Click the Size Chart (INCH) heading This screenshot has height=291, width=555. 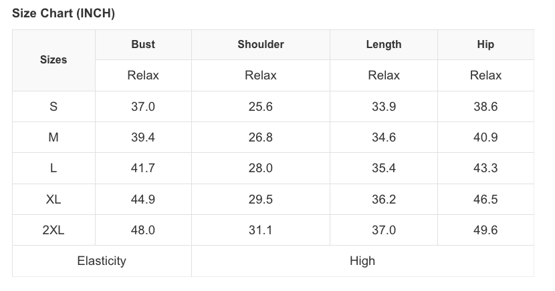click(64, 14)
